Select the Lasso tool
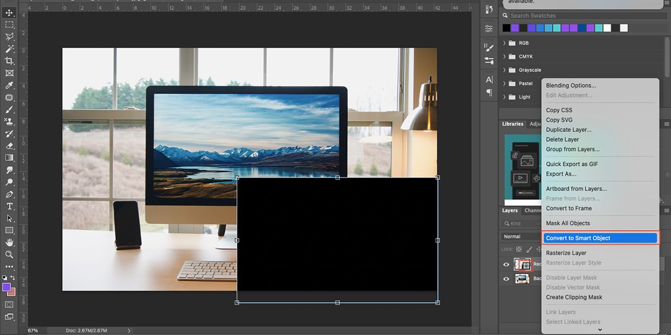Viewport: 671px width, 335px height. click(9, 36)
